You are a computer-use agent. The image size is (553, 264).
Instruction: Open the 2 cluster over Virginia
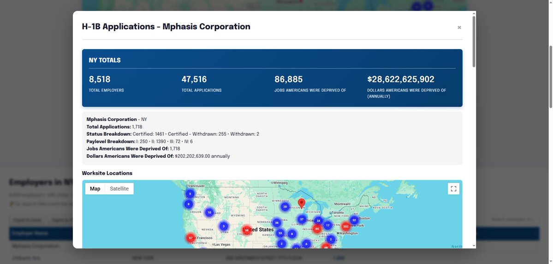(x=330, y=240)
